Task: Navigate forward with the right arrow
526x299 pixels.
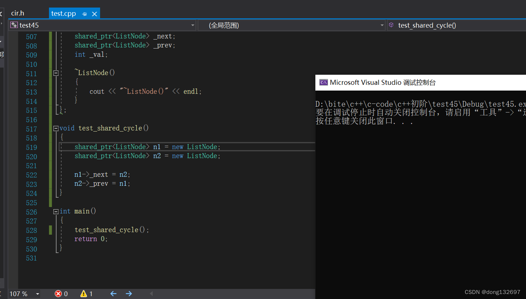Action: [129, 294]
